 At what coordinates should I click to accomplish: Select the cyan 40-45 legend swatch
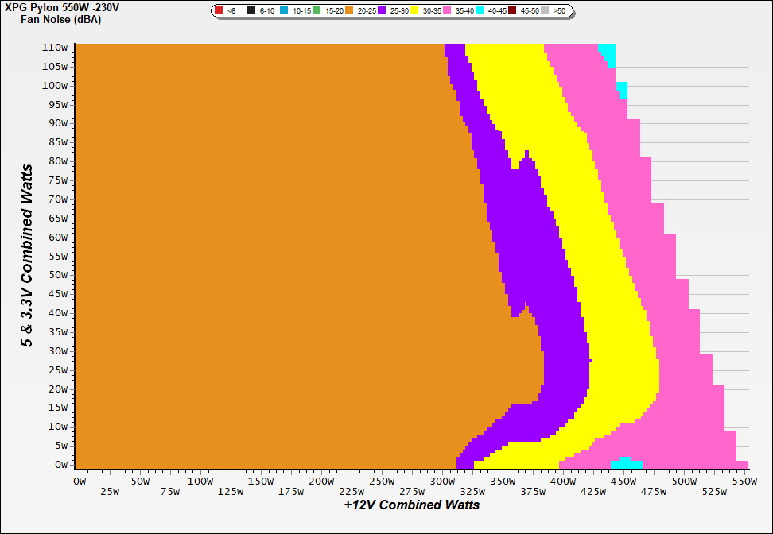480,11
